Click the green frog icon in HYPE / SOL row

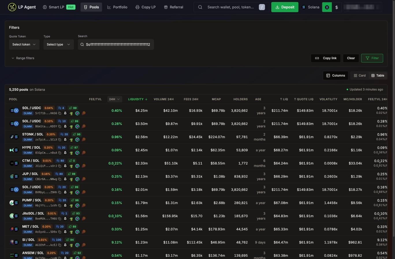(71, 153)
